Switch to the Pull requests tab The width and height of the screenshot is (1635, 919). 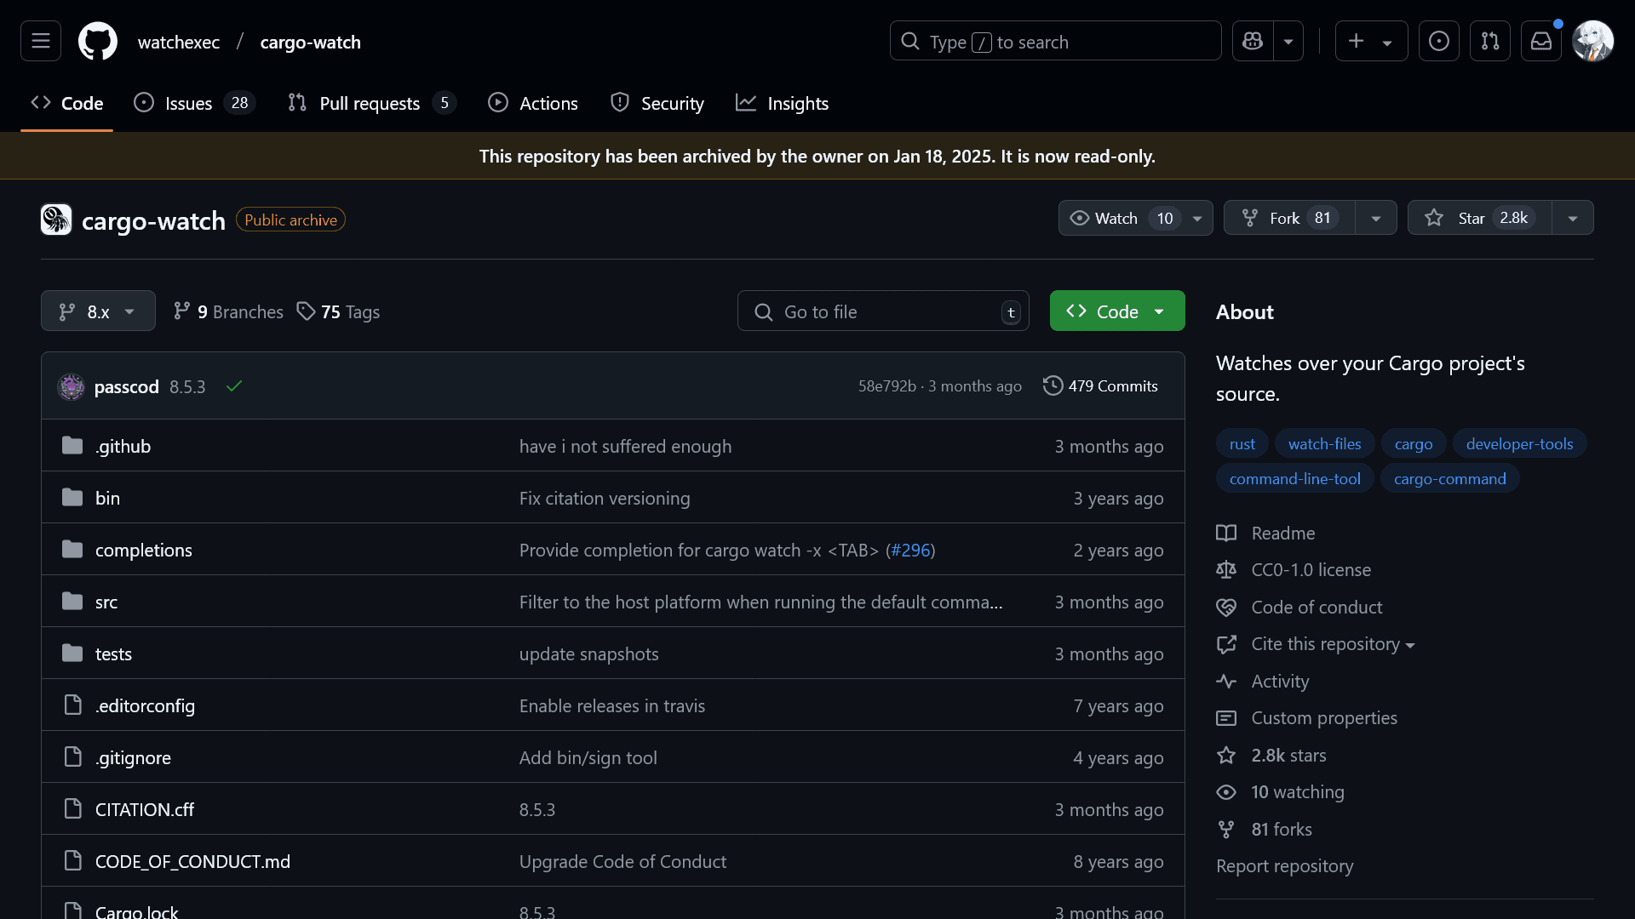[372, 103]
